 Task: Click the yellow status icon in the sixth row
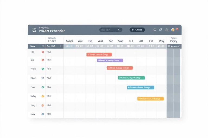(42, 96)
